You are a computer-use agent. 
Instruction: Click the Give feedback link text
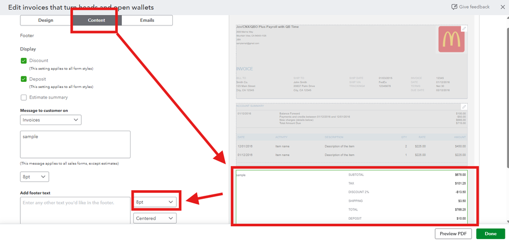coord(474,7)
